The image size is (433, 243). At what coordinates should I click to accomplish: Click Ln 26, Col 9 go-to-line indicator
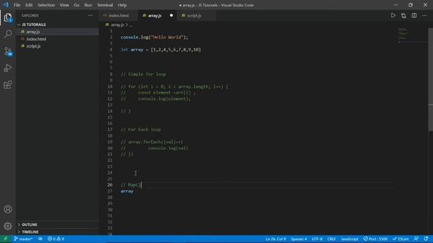coord(275,239)
